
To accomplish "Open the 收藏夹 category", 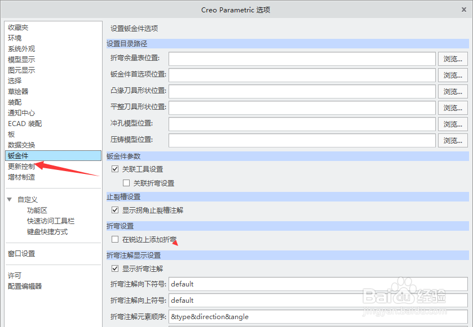I will [x=18, y=28].
